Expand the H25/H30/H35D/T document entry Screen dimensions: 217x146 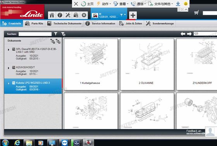coord(9,68)
